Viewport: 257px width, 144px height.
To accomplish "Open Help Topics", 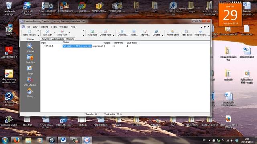I will [x=200, y=33].
